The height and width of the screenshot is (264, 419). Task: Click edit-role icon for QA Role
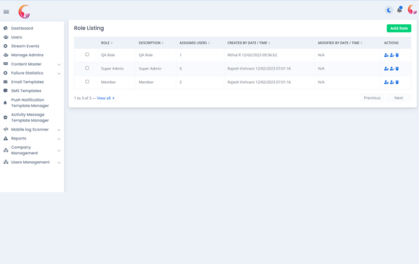point(392,55)
